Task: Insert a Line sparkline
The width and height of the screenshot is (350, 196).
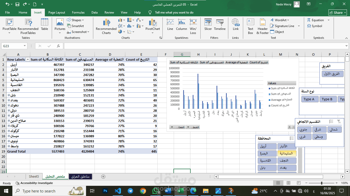Action: coord(170,24)
